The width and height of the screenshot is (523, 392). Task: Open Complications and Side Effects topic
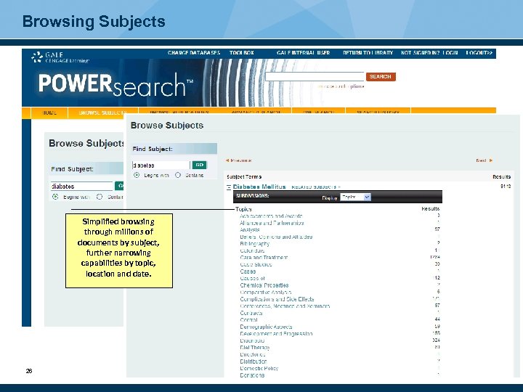click(277, 299)
